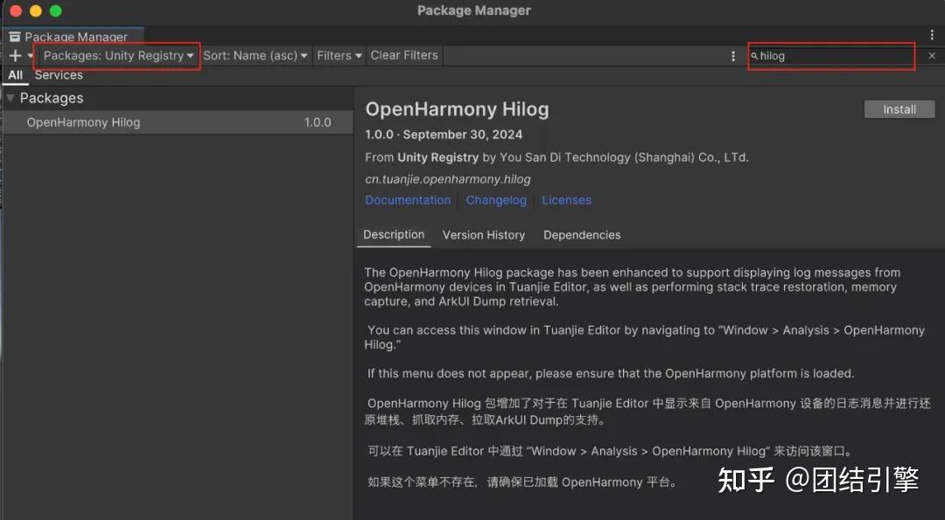Click the magnifying glass search icon
This screenshot has width=945, height=520.
(754, 55)
